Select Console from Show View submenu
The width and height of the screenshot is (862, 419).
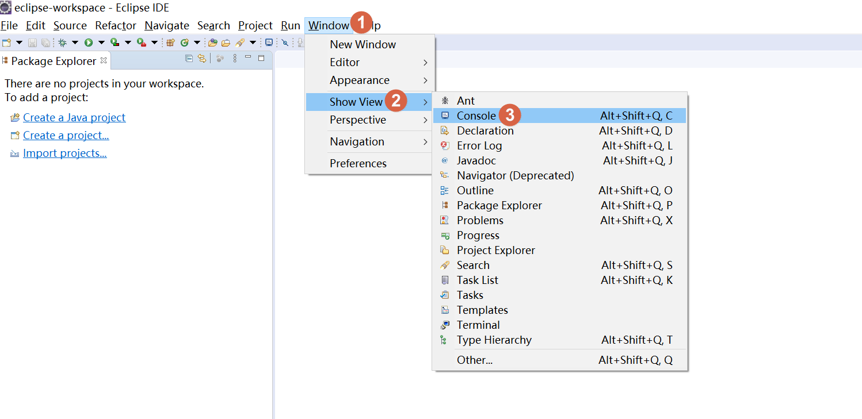click(x=476, y=116)
